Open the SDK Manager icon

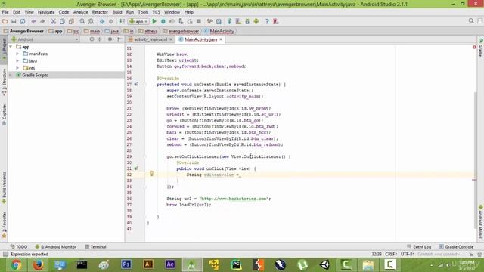(x=247, y=21)
